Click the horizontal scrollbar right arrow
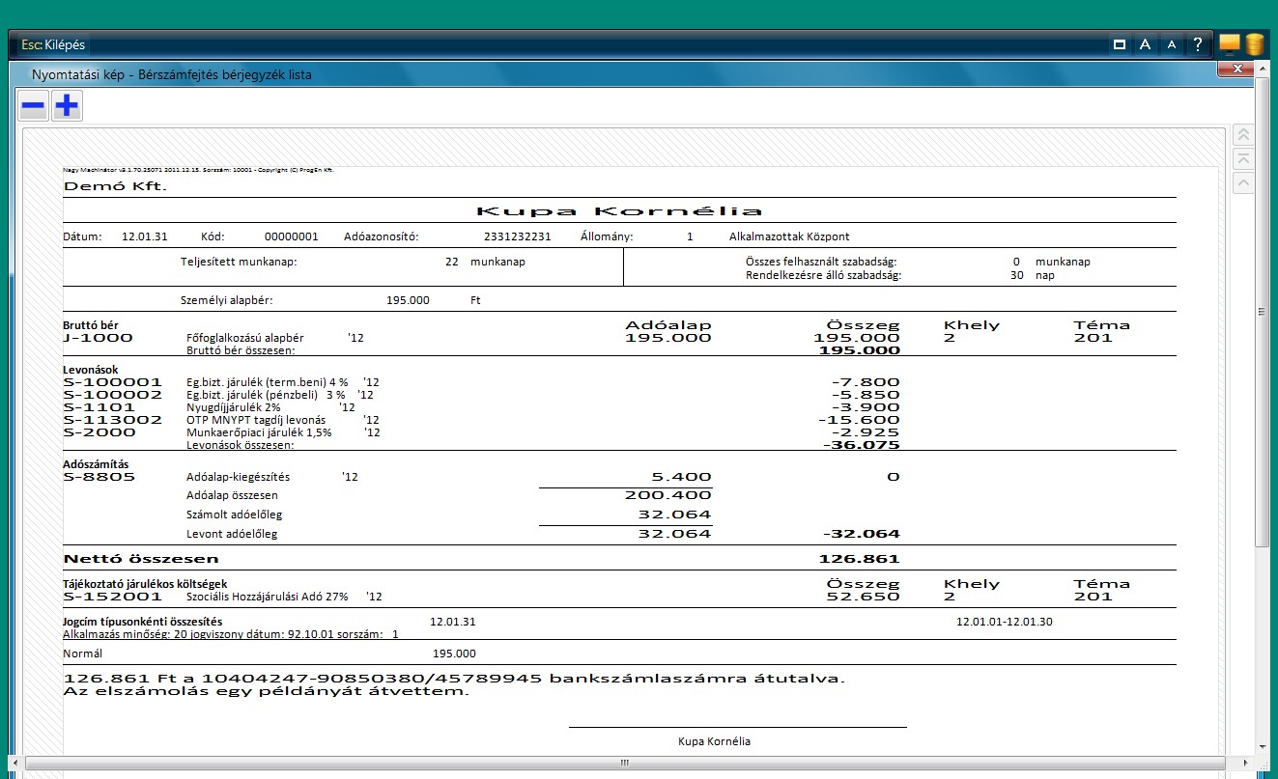1278x779 pixels. [x=1246, y=763]
